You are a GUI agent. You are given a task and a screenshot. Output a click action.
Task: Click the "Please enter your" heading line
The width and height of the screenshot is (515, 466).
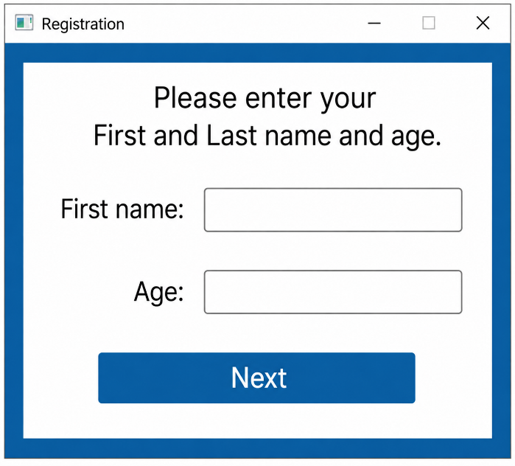tap(265, 98)
